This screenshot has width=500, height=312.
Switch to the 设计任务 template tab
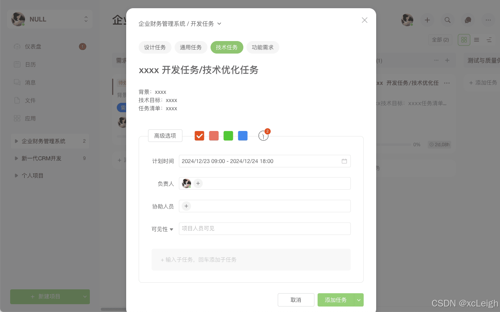point(155,47)
